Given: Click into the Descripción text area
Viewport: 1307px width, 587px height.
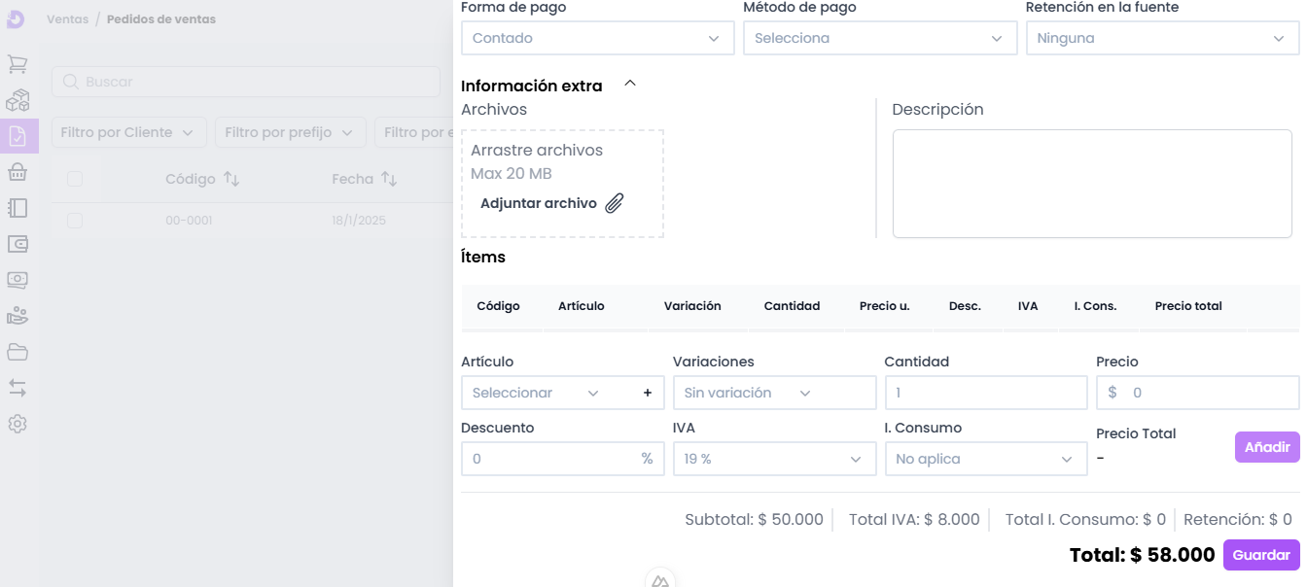Looking at the screenshot, I should (x=1091, y=184).
